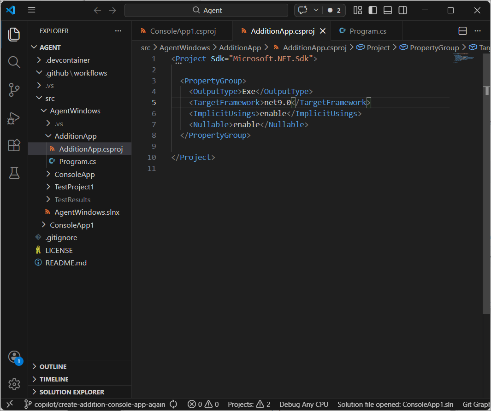Click the Agent command center search box
The height and width of the screenshot is (411, 491).
[x=207, y=10]
